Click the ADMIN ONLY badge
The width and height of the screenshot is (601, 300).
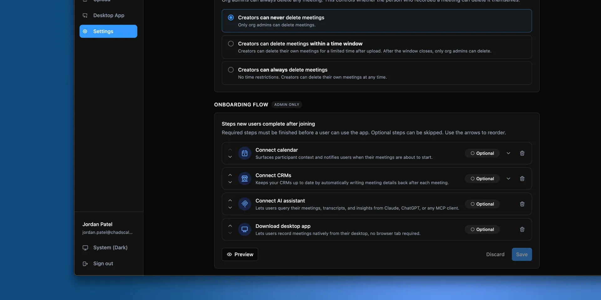coord(287,105)
